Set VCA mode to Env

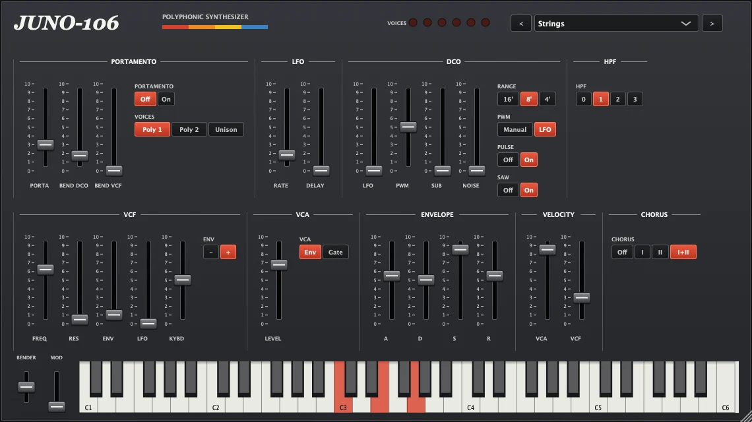tap(310, 253)
